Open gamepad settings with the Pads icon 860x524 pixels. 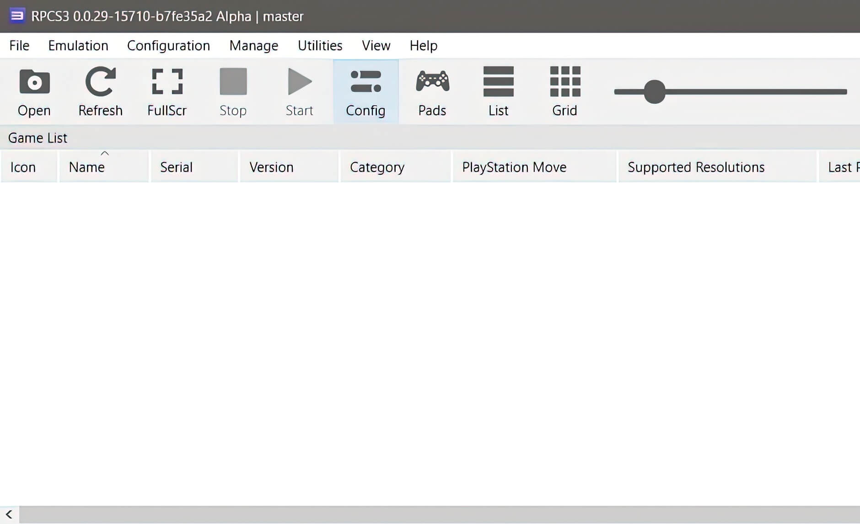point(432,91)
